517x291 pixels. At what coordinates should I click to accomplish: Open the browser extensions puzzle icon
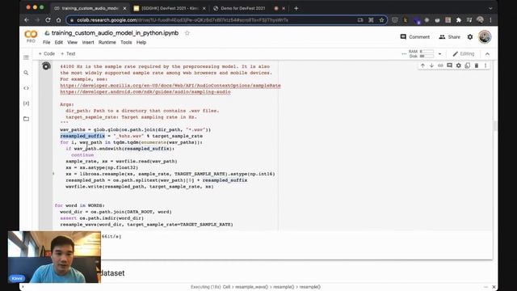(458, 20)
